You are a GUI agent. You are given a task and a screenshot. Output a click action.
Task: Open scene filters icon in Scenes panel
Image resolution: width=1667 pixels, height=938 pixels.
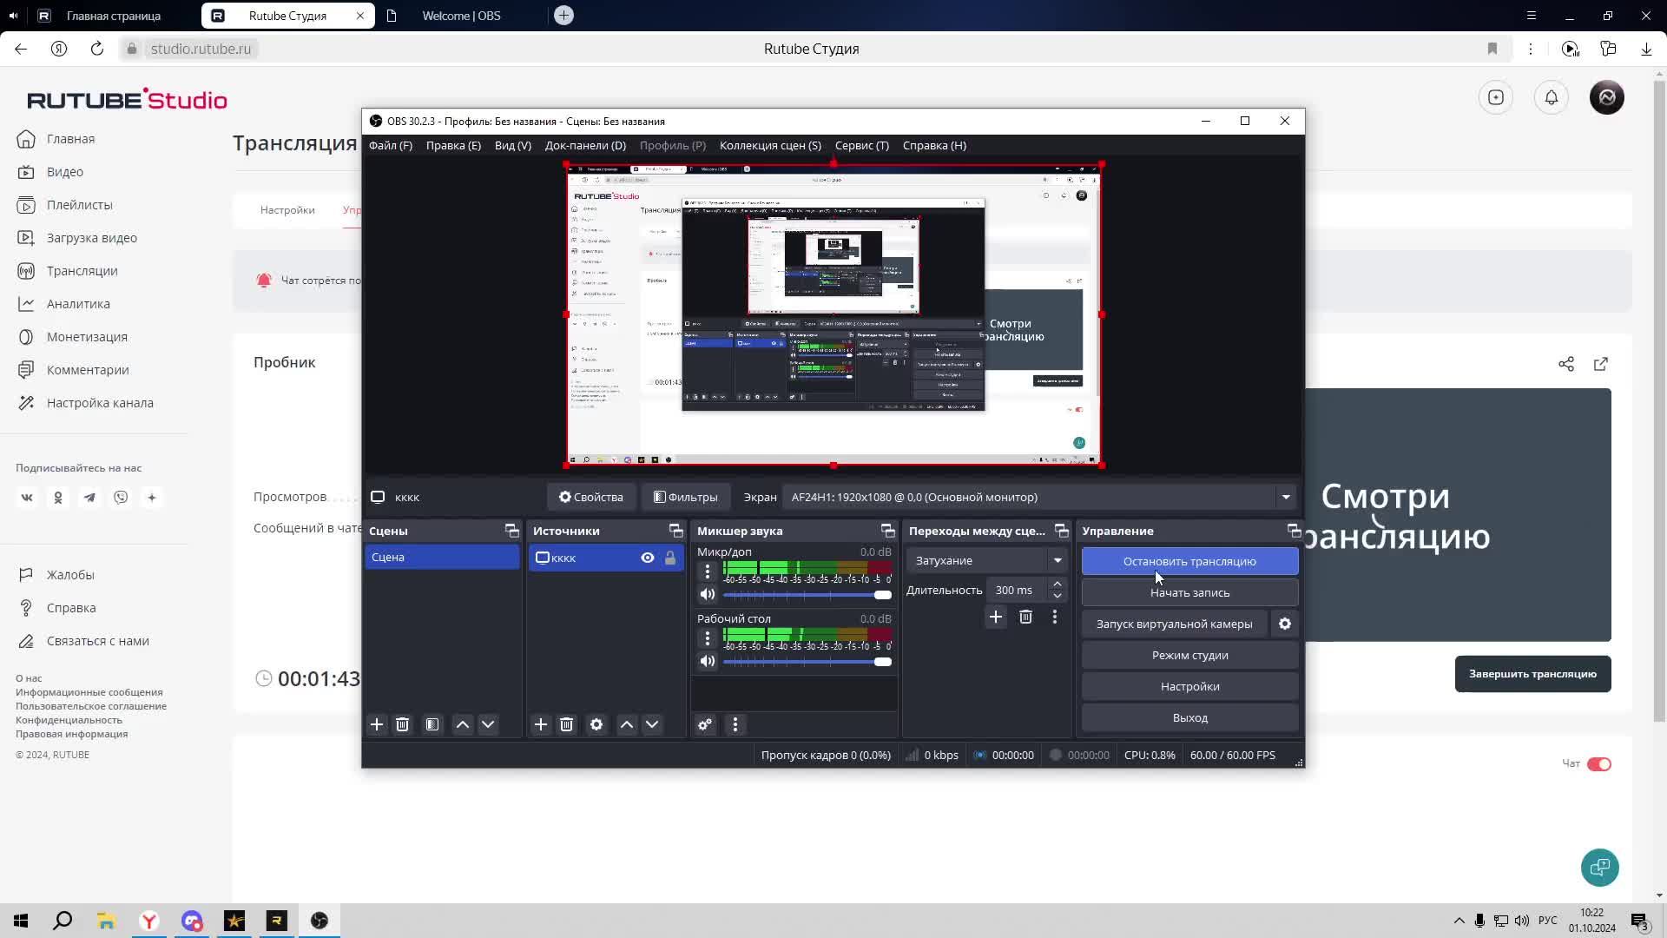[432, 724]
